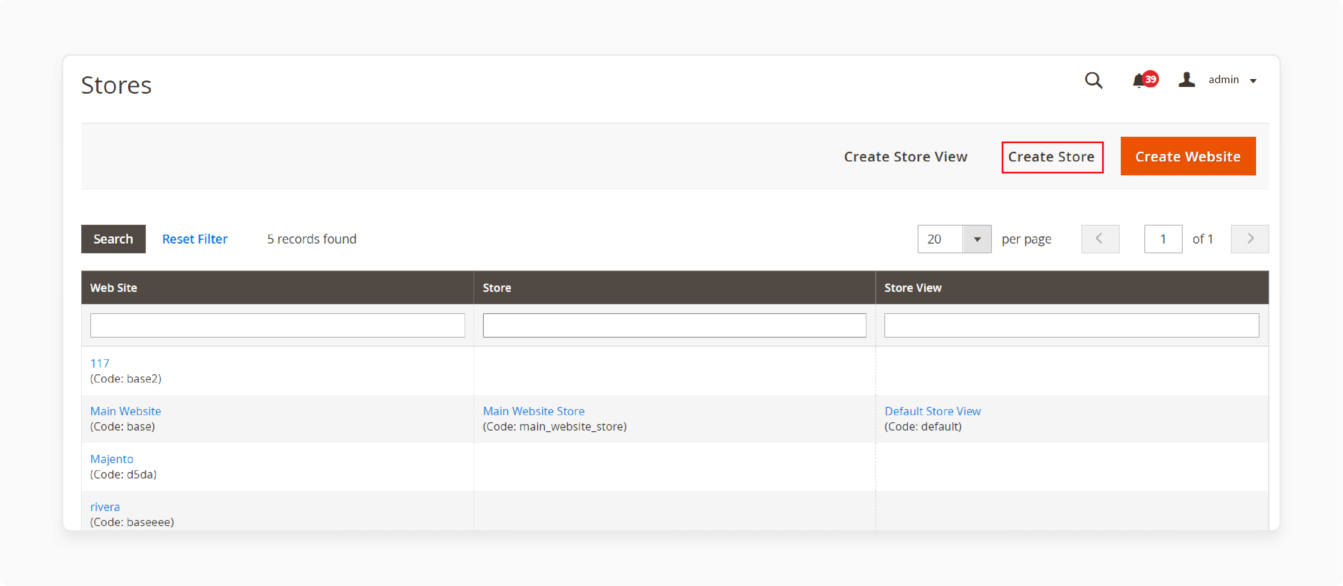Open the 20 per page dropdown arrow
1343x586 pixels.
click(977, 239)
